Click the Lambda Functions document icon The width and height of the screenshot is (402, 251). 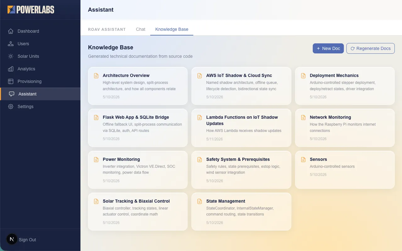point(200,117)
